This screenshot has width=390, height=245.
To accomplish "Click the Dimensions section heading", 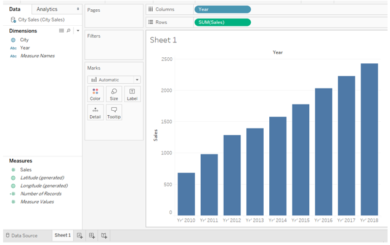I will pyautogui.click(x=23, y=31).
